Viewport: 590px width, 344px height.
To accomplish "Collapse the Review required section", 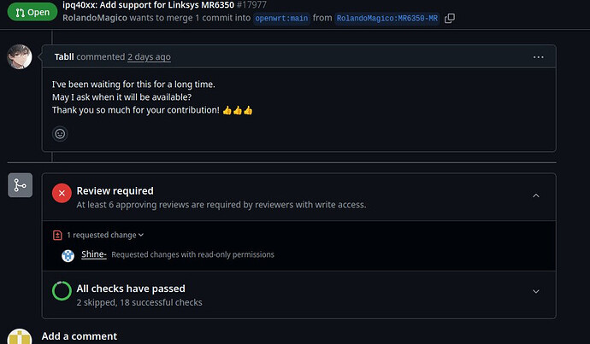I will click(536, 195).
